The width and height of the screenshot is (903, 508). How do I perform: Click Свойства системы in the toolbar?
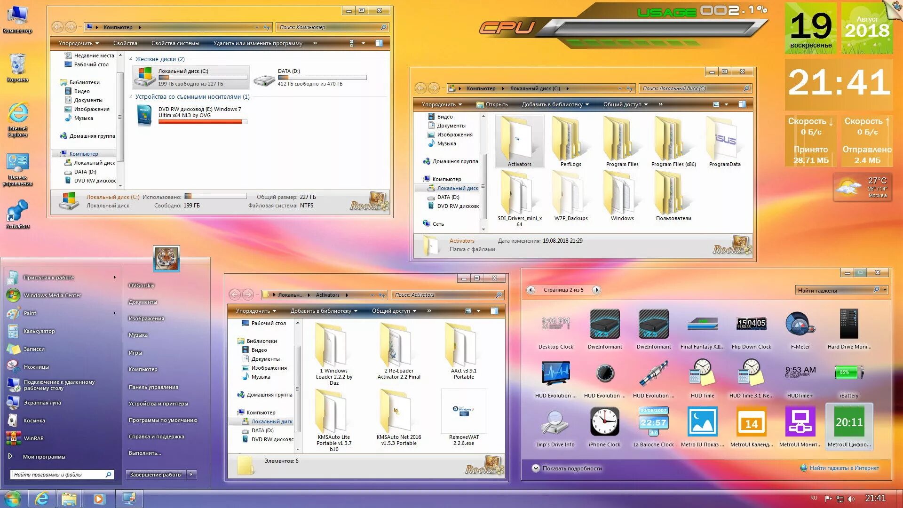pos(175,43)
